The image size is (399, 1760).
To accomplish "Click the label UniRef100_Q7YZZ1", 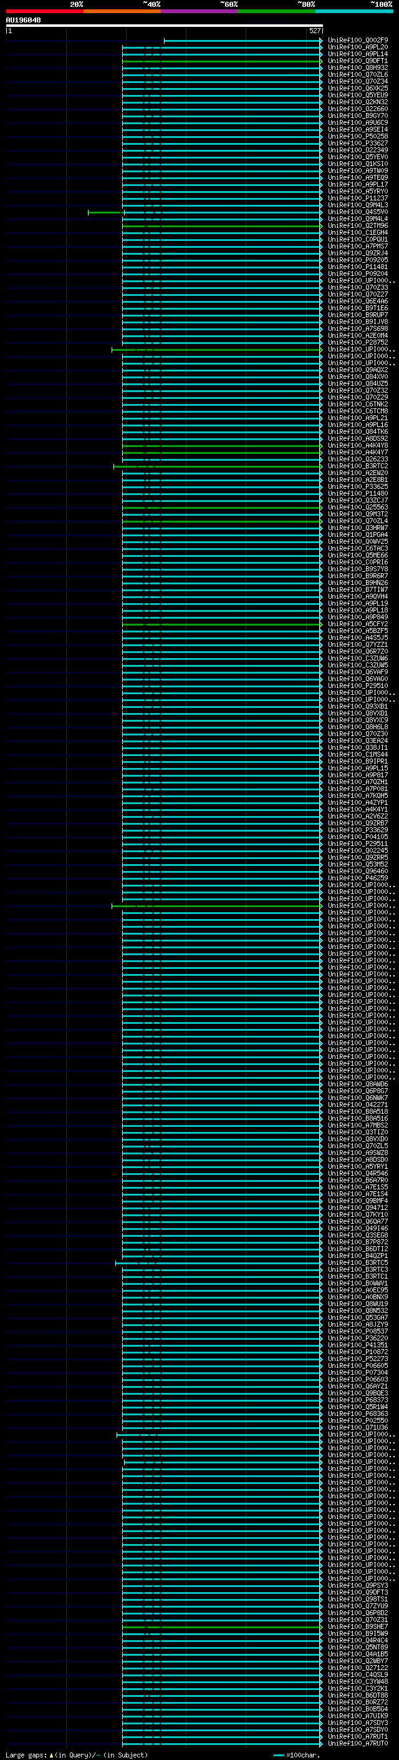I will coord(357,644).
